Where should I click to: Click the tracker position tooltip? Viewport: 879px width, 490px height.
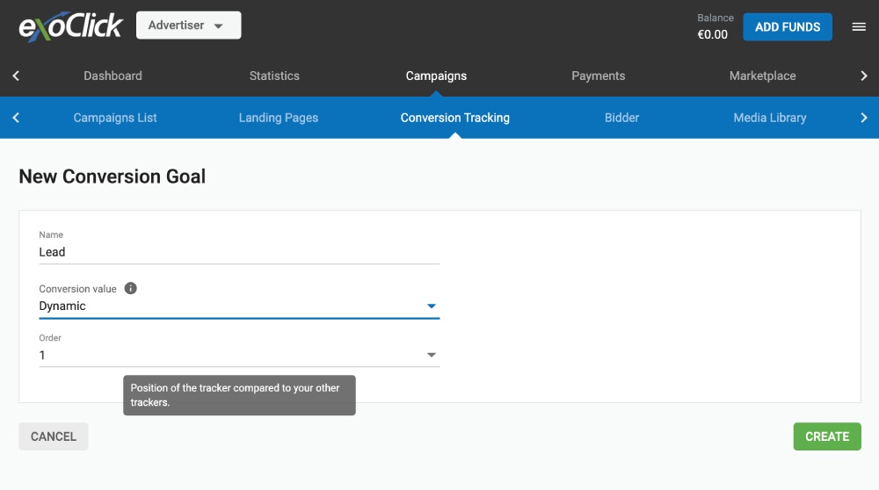pos(239,395)
